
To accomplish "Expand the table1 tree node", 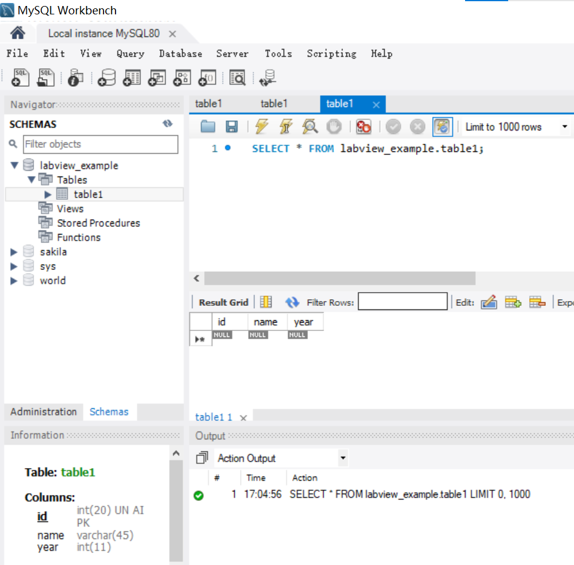I will [x=48, y=195].
